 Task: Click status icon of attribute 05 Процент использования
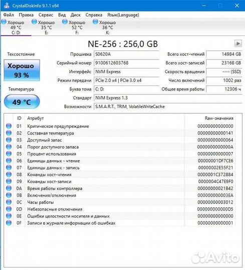point(9,153)
